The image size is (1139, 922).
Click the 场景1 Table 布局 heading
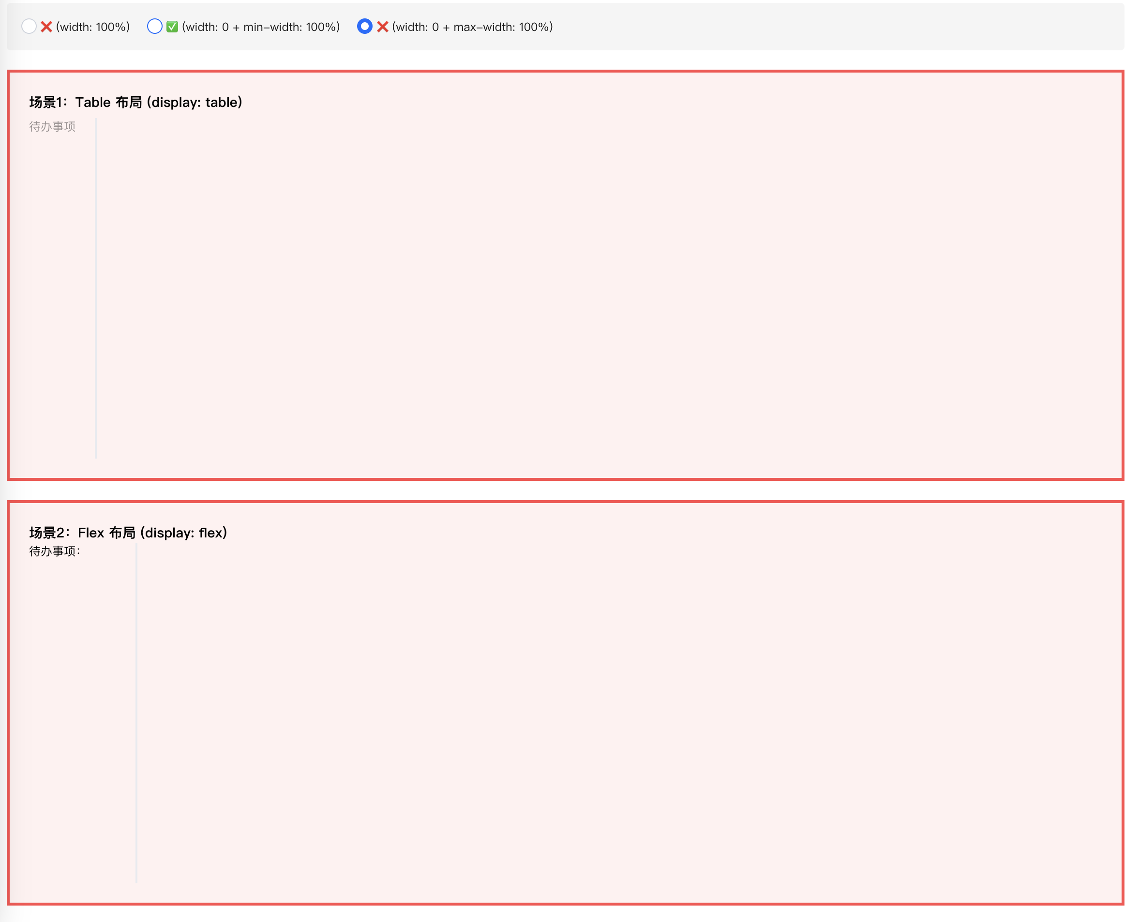(135, 102)
